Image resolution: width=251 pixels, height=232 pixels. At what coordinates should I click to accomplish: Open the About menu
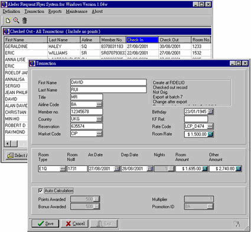pos(97,11)
